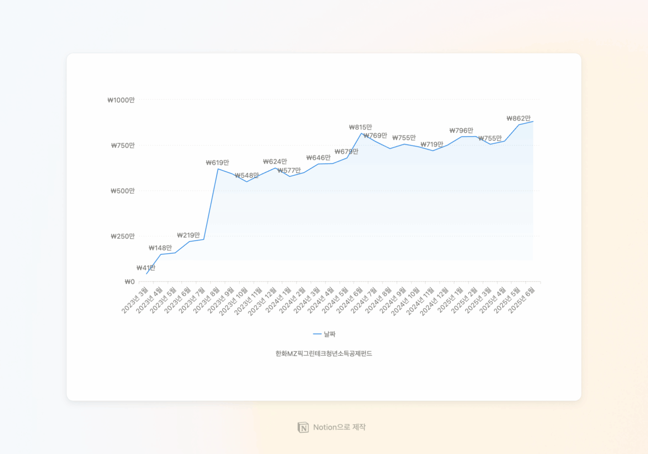Screen dimensions: 648x454
Task: Click the "2024년 7월" x-axis label
Action: pyautogui.click(x=364, y=301)
